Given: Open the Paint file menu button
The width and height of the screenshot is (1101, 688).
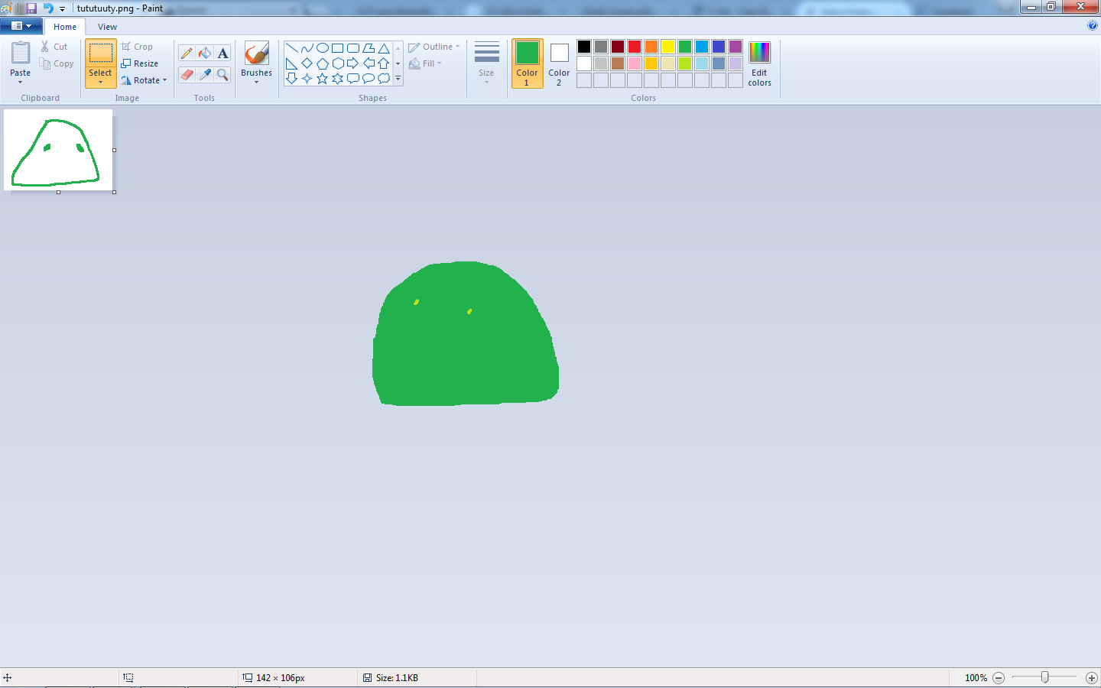Looking at the screenshot, I should click(x=21, y=26).
